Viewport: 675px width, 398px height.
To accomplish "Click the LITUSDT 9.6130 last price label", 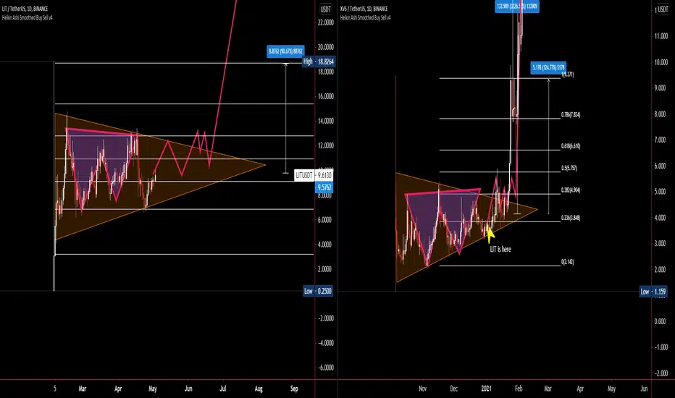I will point(314,175).
